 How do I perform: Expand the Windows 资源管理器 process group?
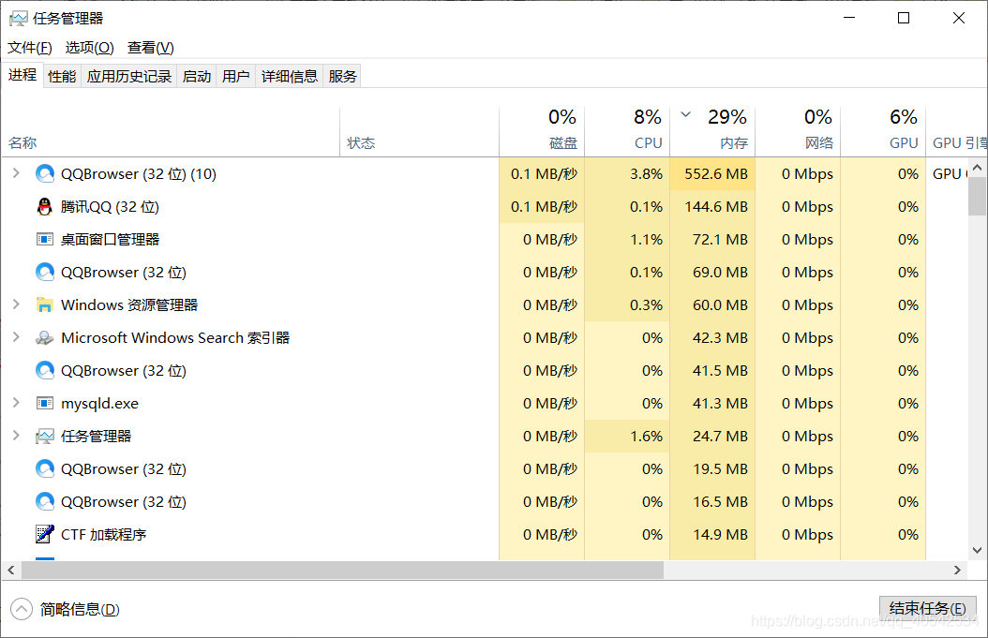pyautogui.click(x=16, y=304)
